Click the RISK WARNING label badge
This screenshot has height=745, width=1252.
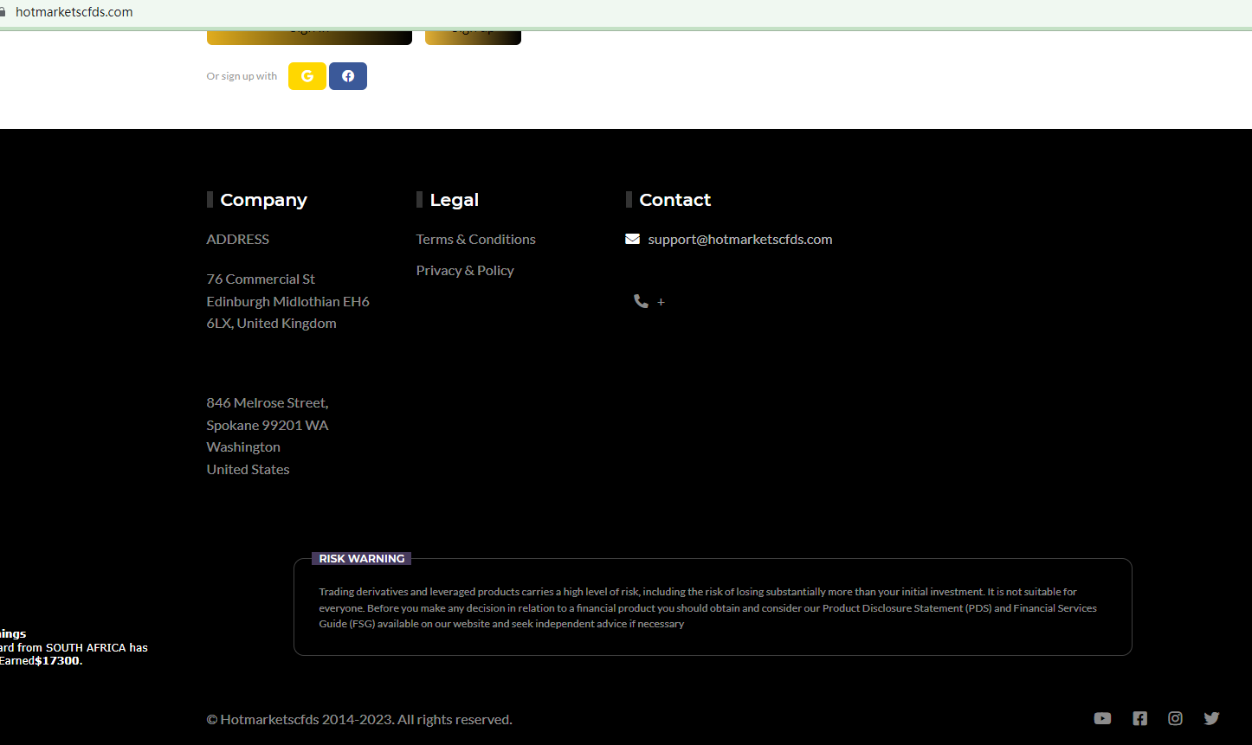click(361, 559)
